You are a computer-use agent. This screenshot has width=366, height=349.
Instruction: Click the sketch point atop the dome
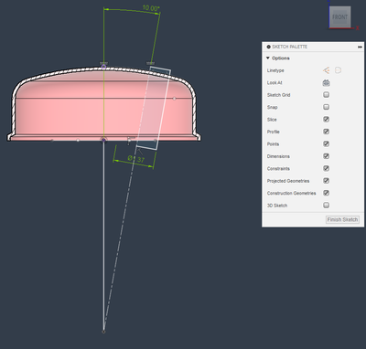(x=103, y=67)
